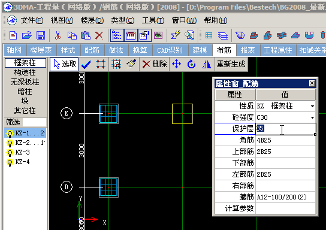Select 框架柱 column type
The width and height of the screenshot is (326, 230).
(x=25, y=63)
